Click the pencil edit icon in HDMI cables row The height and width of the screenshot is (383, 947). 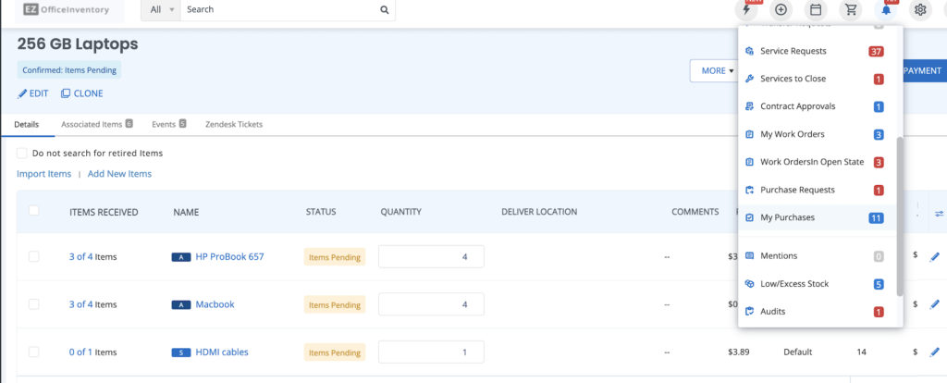click(934, 352)
